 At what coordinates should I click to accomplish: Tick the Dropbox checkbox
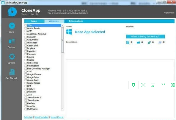pyautogui.click(x=26, y=48)
